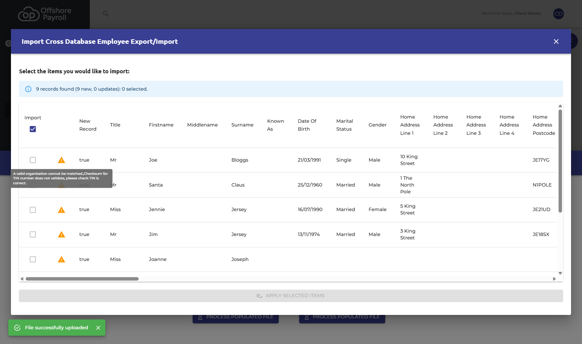Click the surname cell 'Bloggs'
582x344 pixels.
pos(240,160)
